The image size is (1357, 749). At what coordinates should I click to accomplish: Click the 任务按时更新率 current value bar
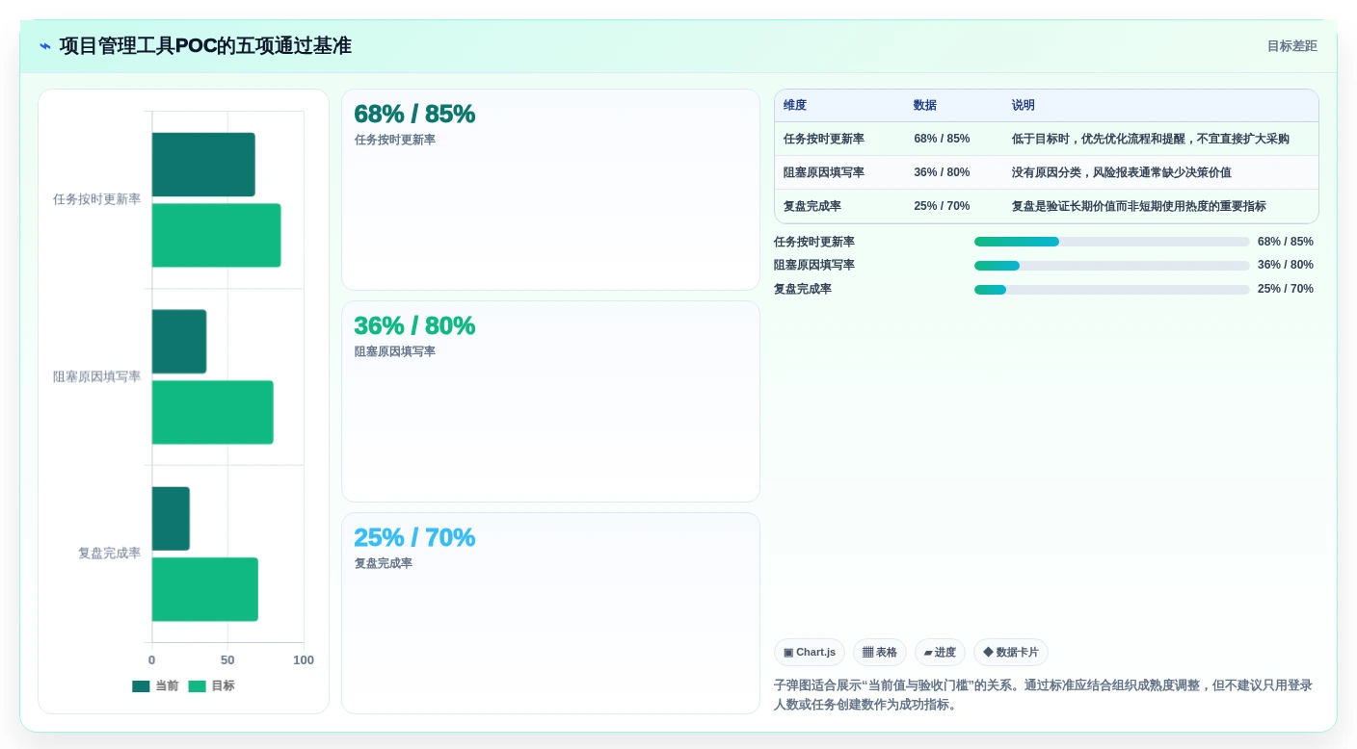[x=203, y=165]
